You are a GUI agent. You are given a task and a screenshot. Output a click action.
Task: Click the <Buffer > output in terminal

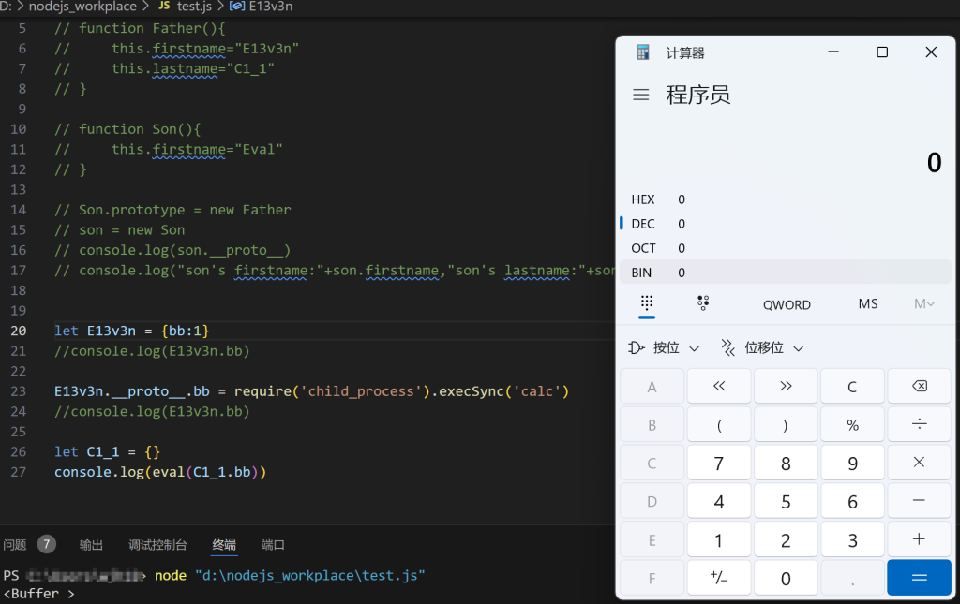(x=38, y=594)
